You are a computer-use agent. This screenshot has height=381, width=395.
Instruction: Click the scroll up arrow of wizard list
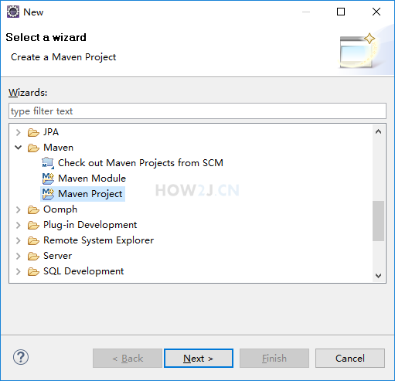[378, 132]
